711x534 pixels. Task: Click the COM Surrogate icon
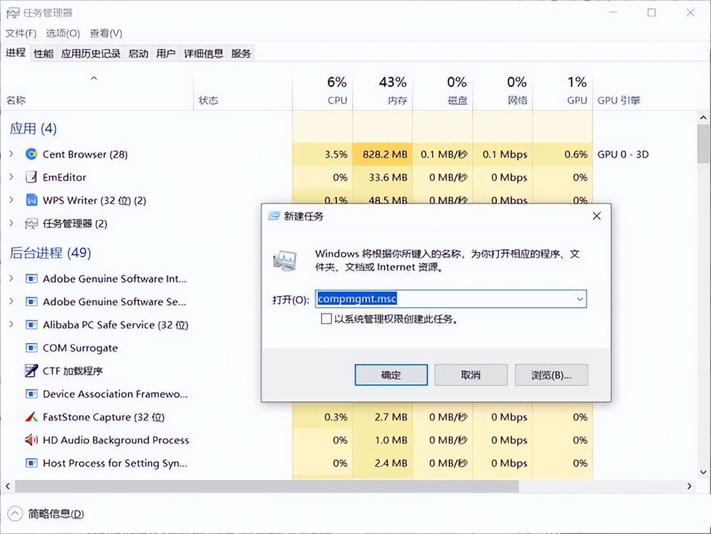tap(31, 348)
